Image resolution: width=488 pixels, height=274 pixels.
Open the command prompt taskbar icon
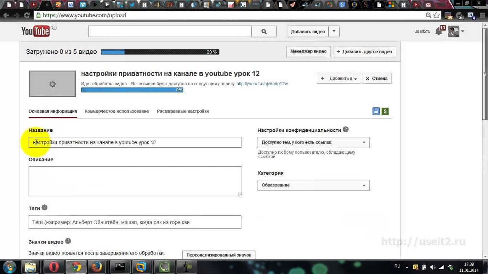point(120,267)
